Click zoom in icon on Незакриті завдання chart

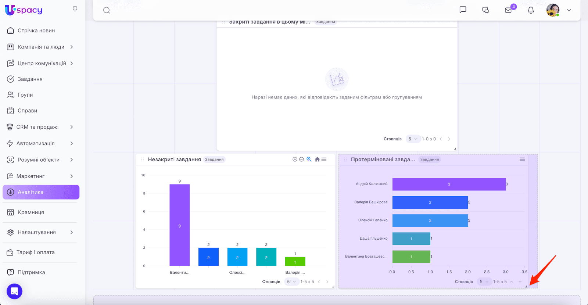pyautogui.click(x=295, y=159)
